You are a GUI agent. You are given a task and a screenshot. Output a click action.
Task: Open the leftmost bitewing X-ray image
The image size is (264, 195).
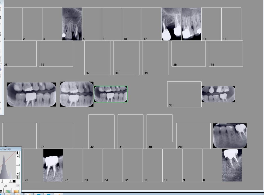[x=31, y=94]
